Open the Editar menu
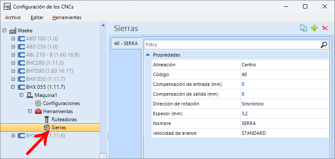 click(37, 17)
